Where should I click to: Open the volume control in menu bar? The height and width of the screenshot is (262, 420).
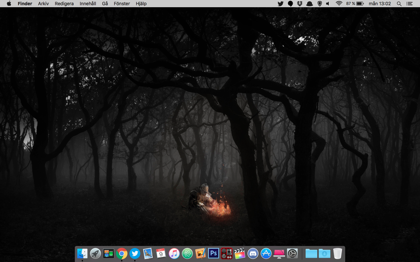(x=328, y=4)
